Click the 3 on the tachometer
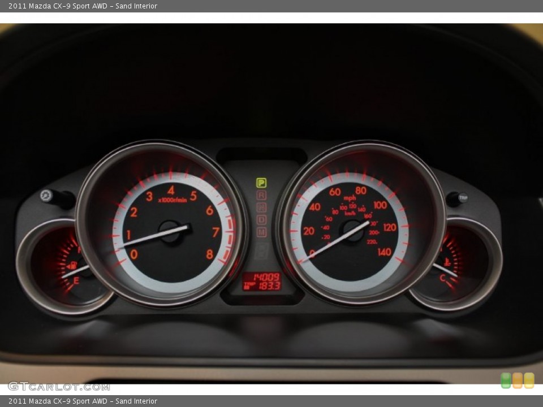This screenshot has width=543, height=407. [149, 196]
